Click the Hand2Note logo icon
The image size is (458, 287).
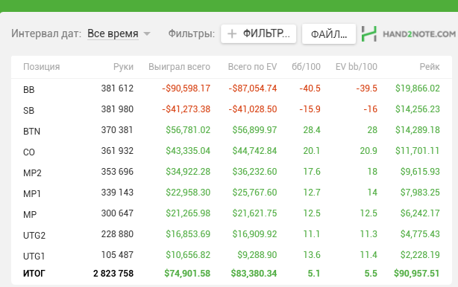[369, 33]
